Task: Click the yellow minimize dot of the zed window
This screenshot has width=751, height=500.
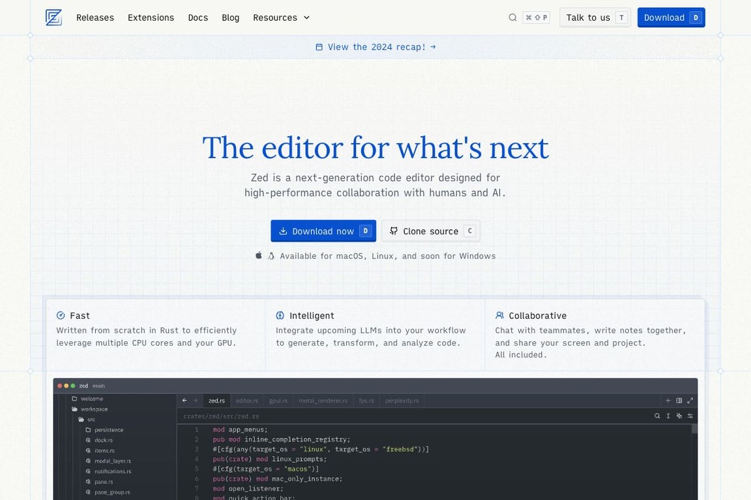Action: tap(66, 385)
